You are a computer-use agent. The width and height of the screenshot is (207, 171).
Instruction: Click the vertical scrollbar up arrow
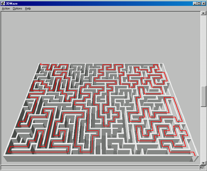click(x=203, y=13)
